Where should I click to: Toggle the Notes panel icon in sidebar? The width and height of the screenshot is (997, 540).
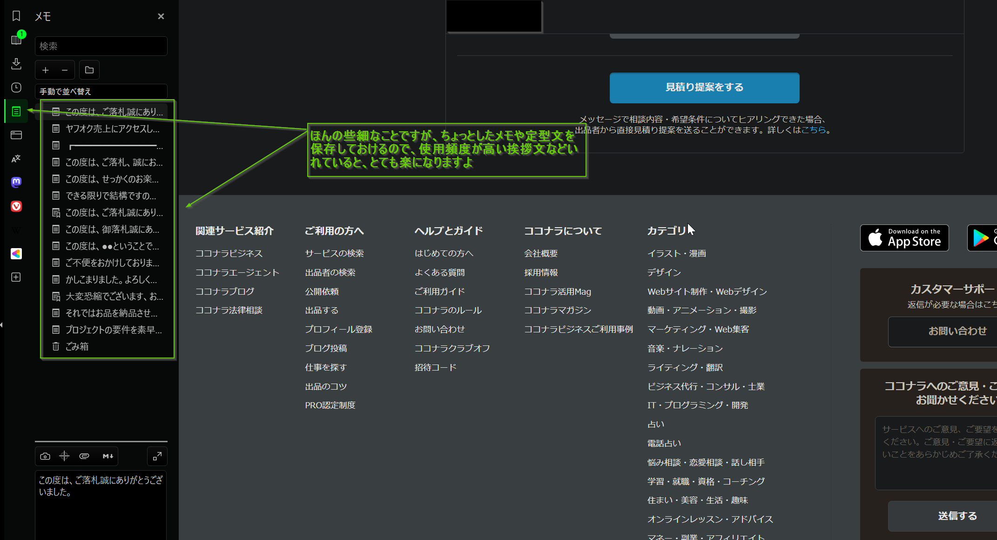click(16, 111)
